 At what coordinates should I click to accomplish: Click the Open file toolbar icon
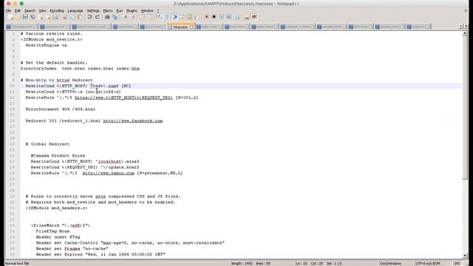point(18,17)
